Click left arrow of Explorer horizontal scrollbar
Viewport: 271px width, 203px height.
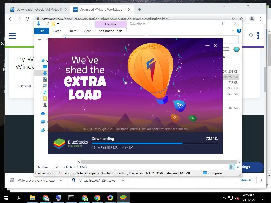[x=79, y=162]
